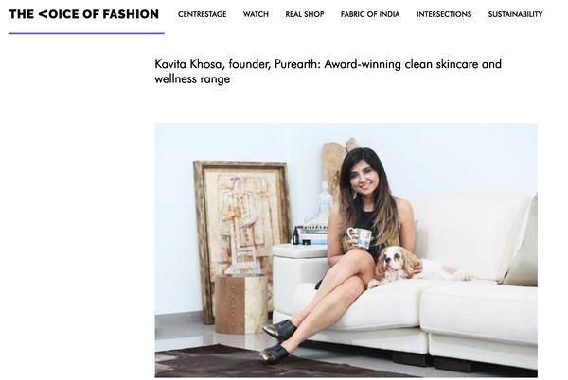Click the blue underline beneath the logo
This screenshot has height=380, width=568.
coord(86,33)
